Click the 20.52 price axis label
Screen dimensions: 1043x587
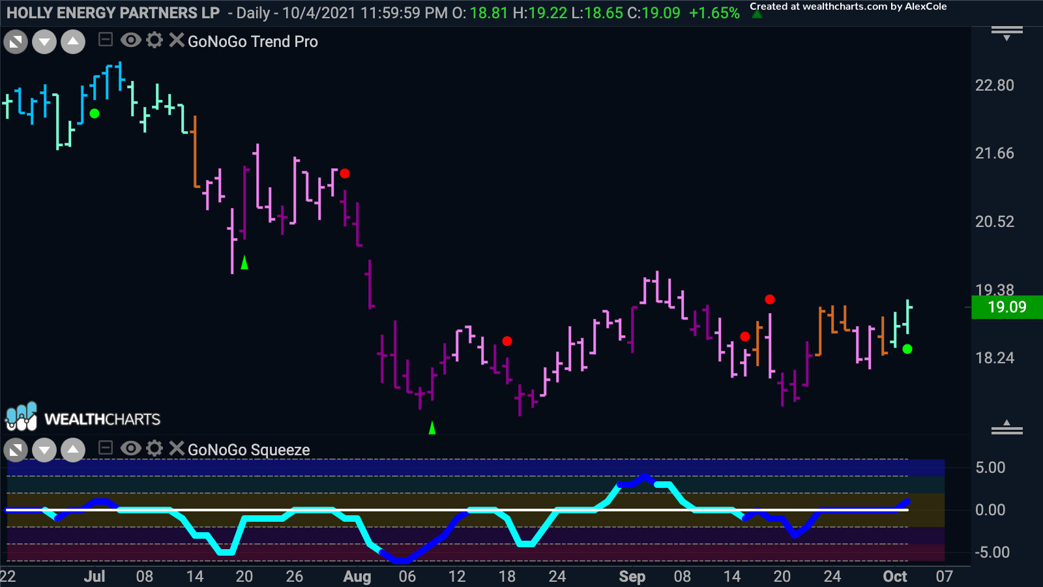pos(995,222)
